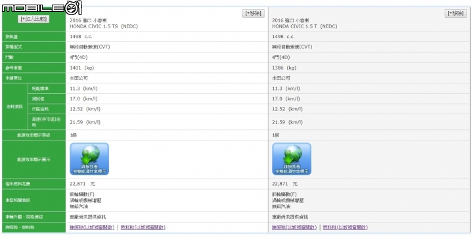This screenshot has width=473, height=237.
Task: Open energy label icon for CIVIC 1.5 T column
Action: click(292, 159)
